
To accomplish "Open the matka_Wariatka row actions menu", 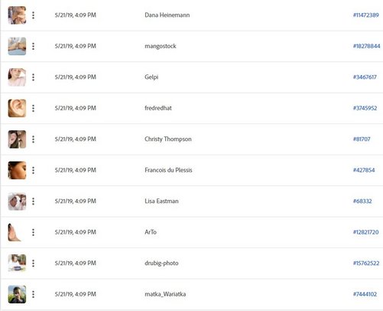I will coord(33,294).
